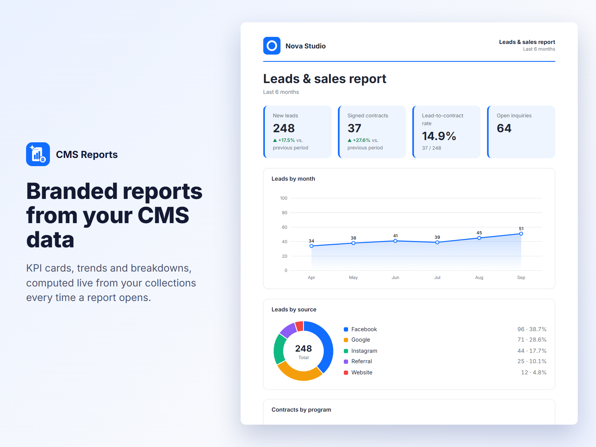This screenshot has width=596, height=447.
Task: Click the large Leads & sales report heading
Action: coord(324,79)
